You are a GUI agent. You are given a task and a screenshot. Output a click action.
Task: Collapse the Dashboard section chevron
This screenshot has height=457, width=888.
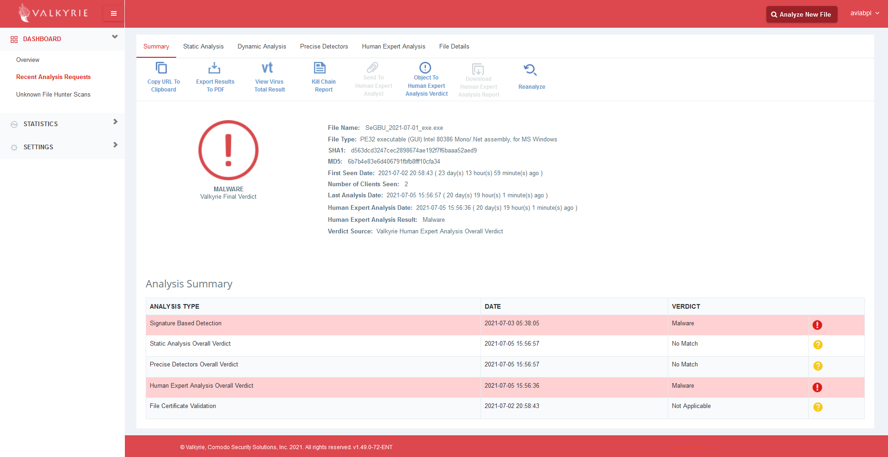(x=115, y=37)
